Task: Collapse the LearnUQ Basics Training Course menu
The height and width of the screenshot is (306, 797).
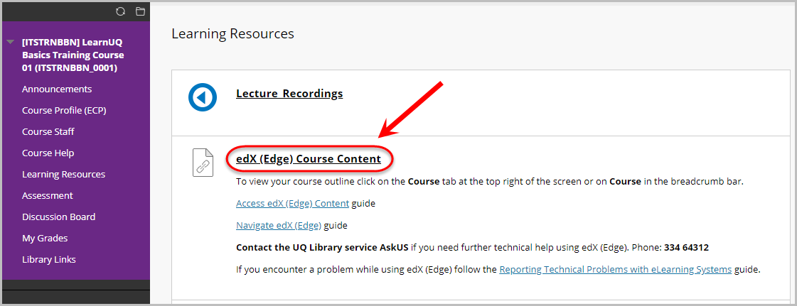Action: (x=10, y=42)
